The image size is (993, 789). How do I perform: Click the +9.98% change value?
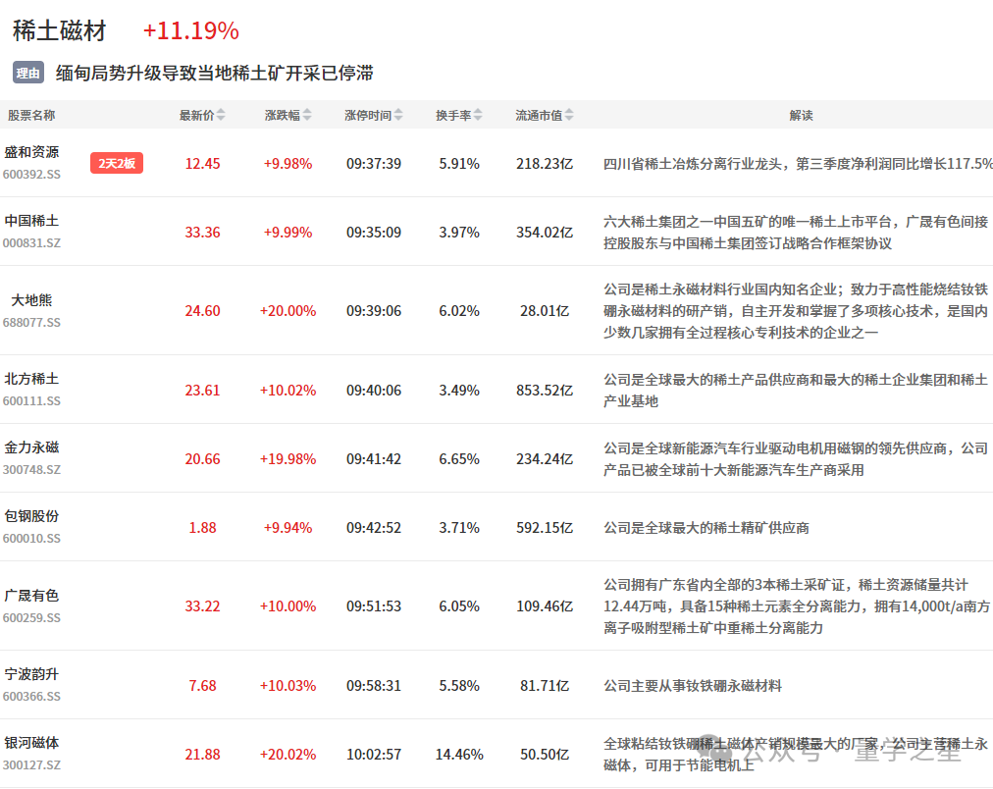click(288, 163)
